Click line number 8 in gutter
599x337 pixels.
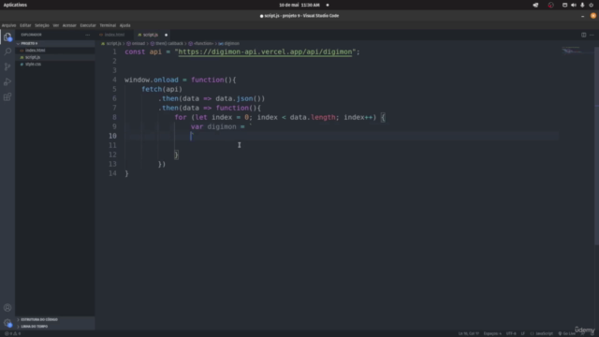[114, 117]
